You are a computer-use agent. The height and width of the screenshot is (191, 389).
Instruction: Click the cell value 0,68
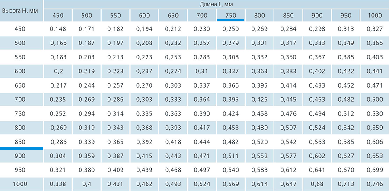pyautogui.click(x=317, y=184)
